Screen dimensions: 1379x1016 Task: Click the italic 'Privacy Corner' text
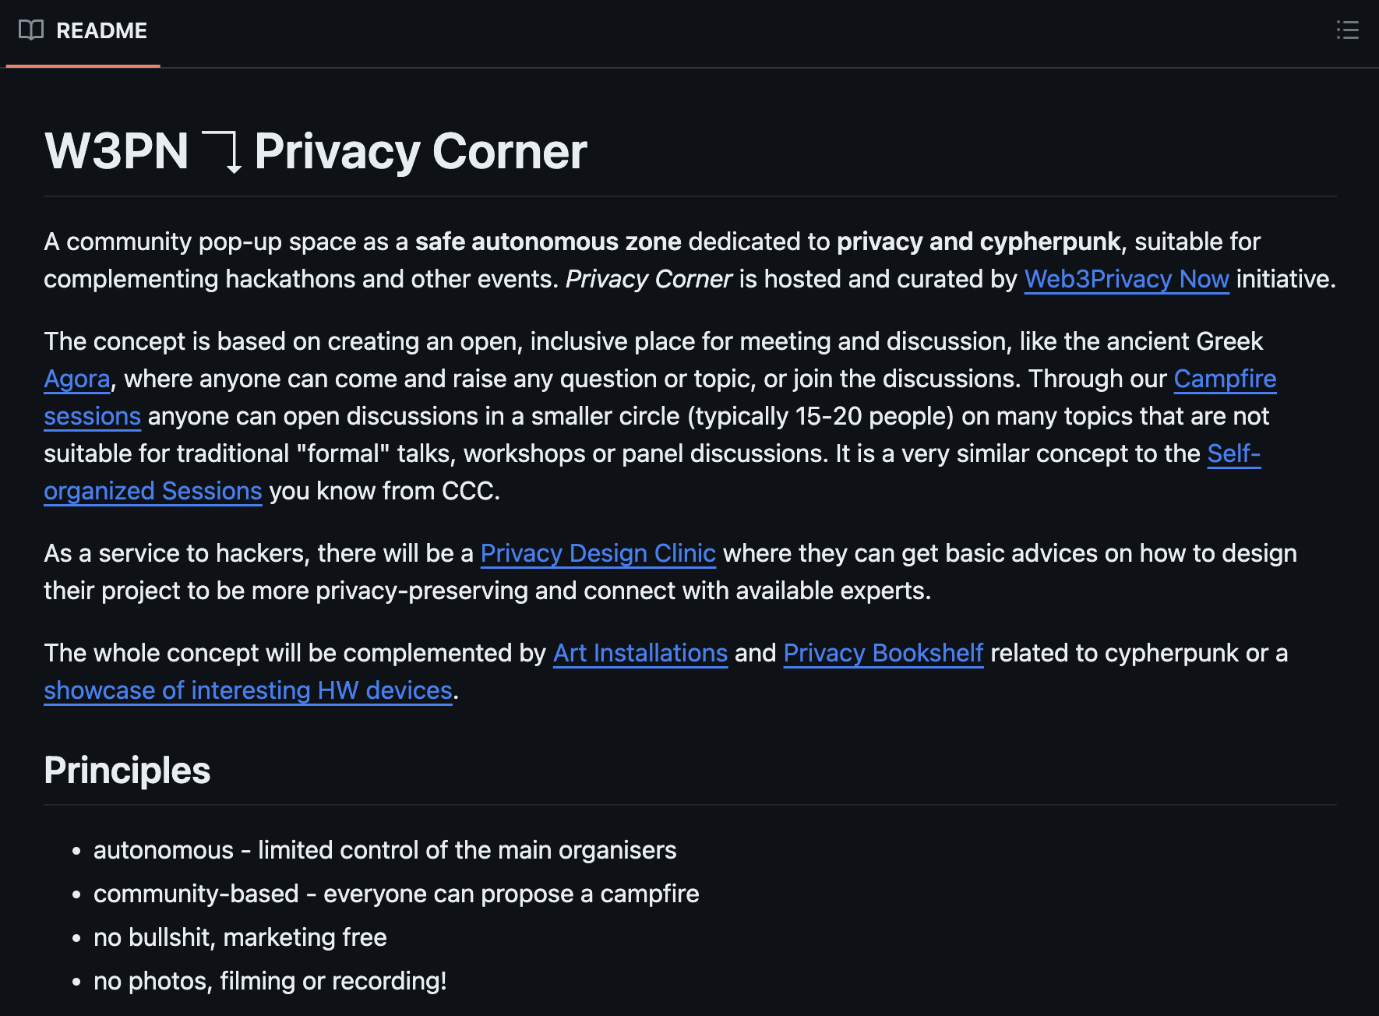648,279
